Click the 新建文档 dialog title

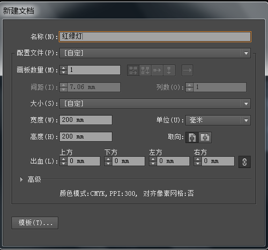[x=18, y=11]
